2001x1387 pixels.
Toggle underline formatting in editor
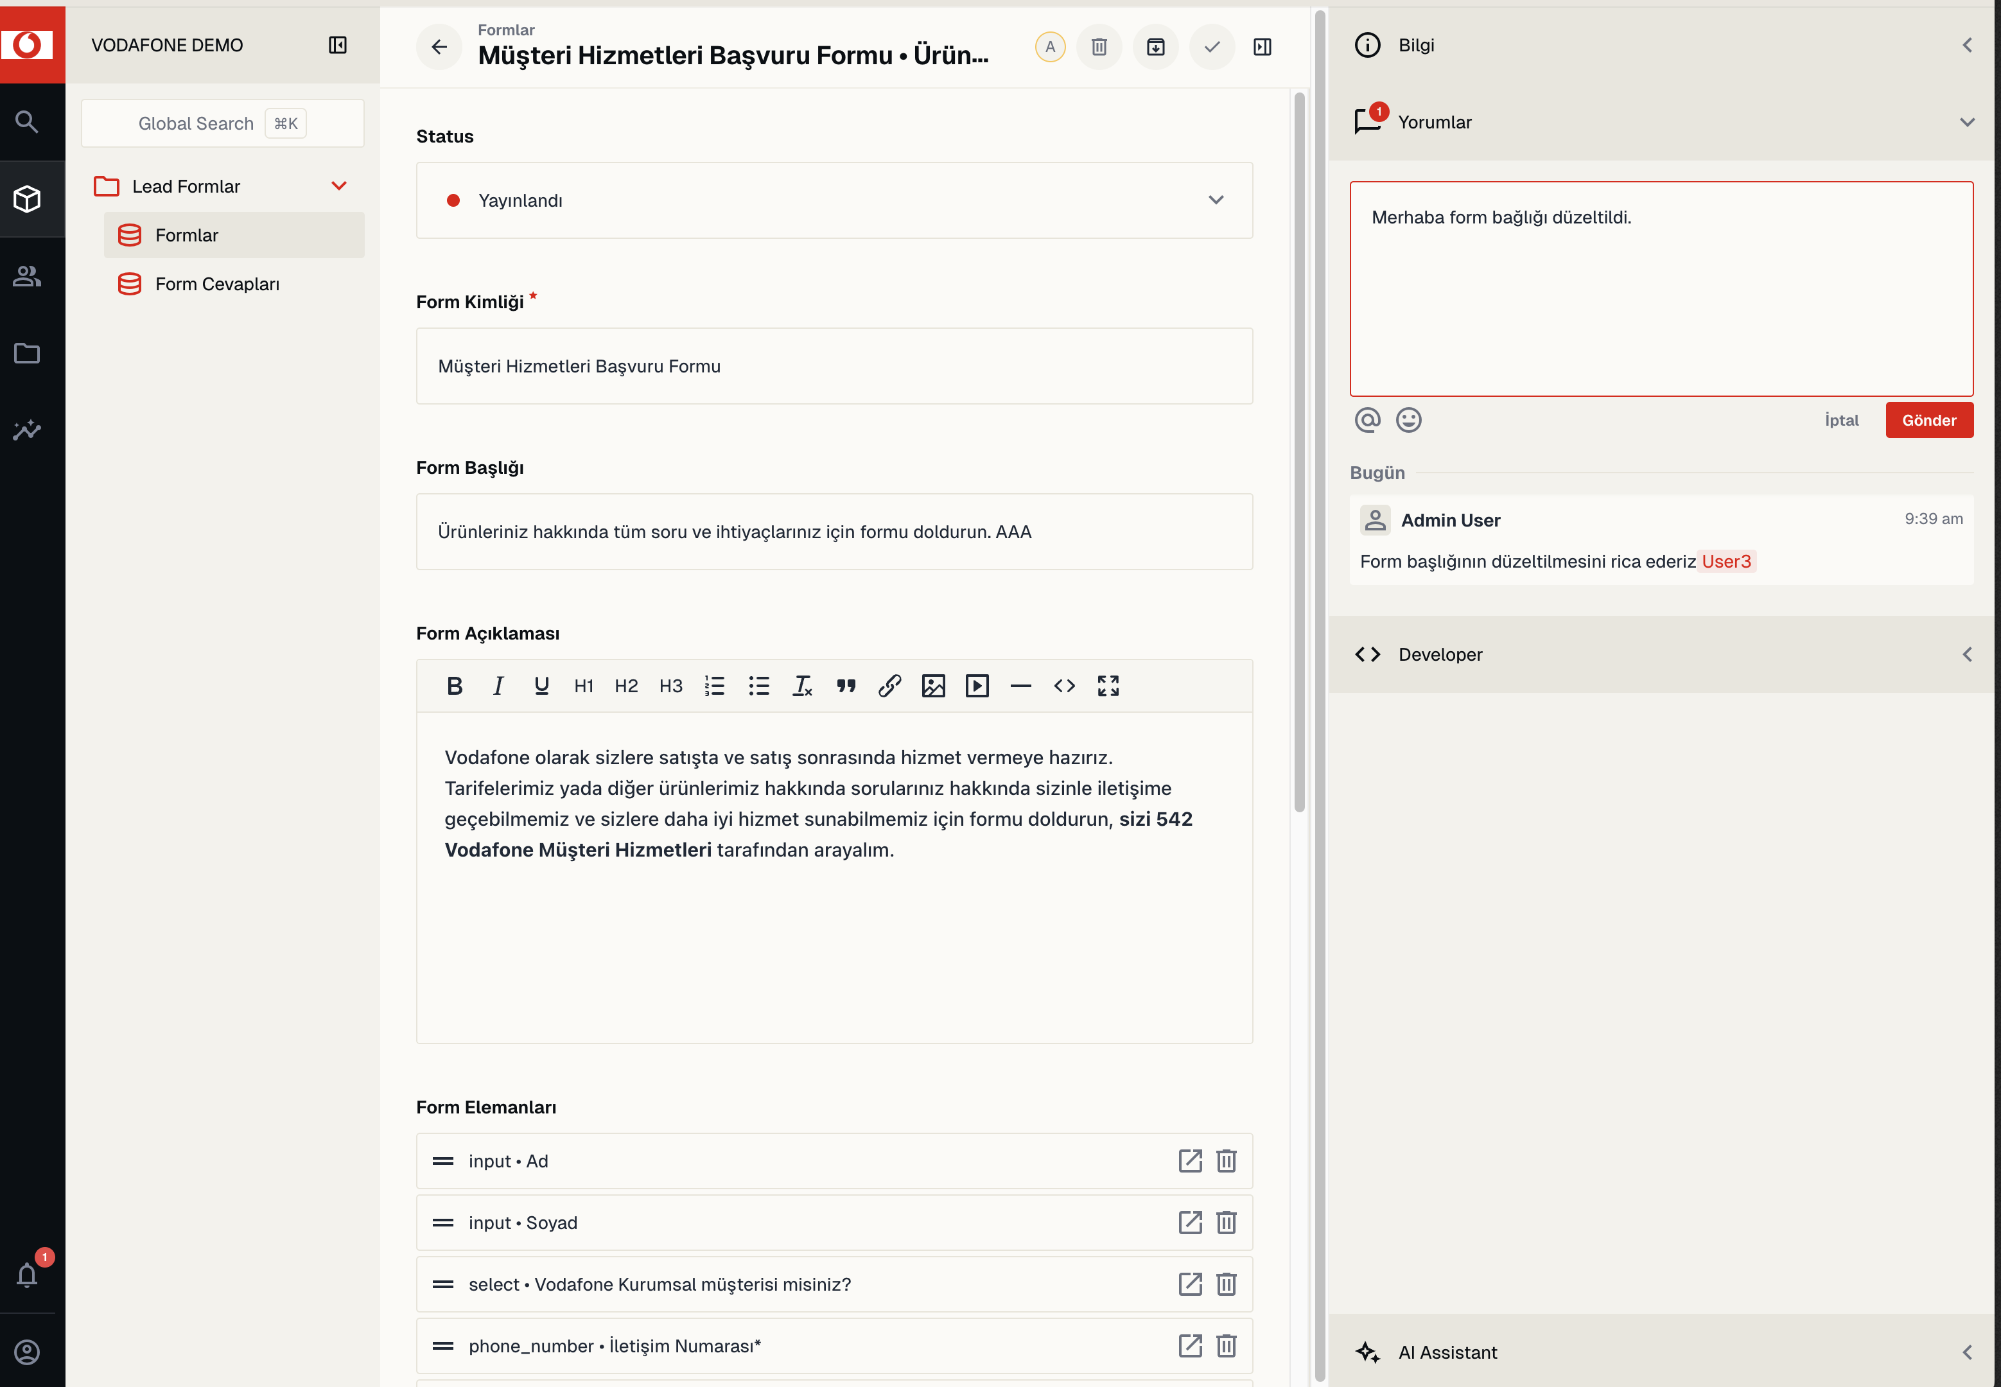(x=541, y=686)
